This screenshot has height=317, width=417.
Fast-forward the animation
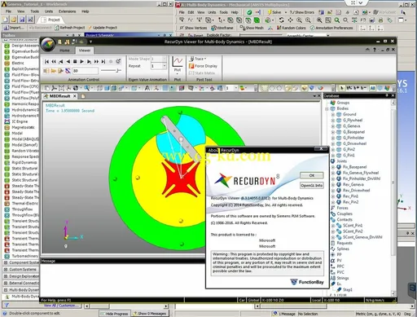pos(96,62)
